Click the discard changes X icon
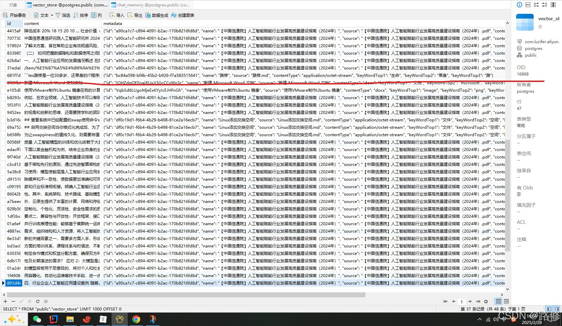The height and width of the screenshot is (326, 562). 30,301
